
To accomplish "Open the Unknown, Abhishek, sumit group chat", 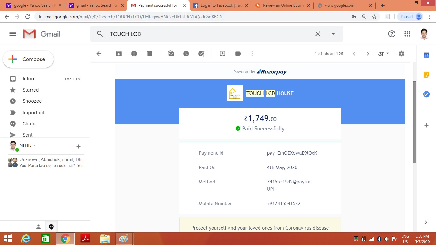I will pos(45,162).
